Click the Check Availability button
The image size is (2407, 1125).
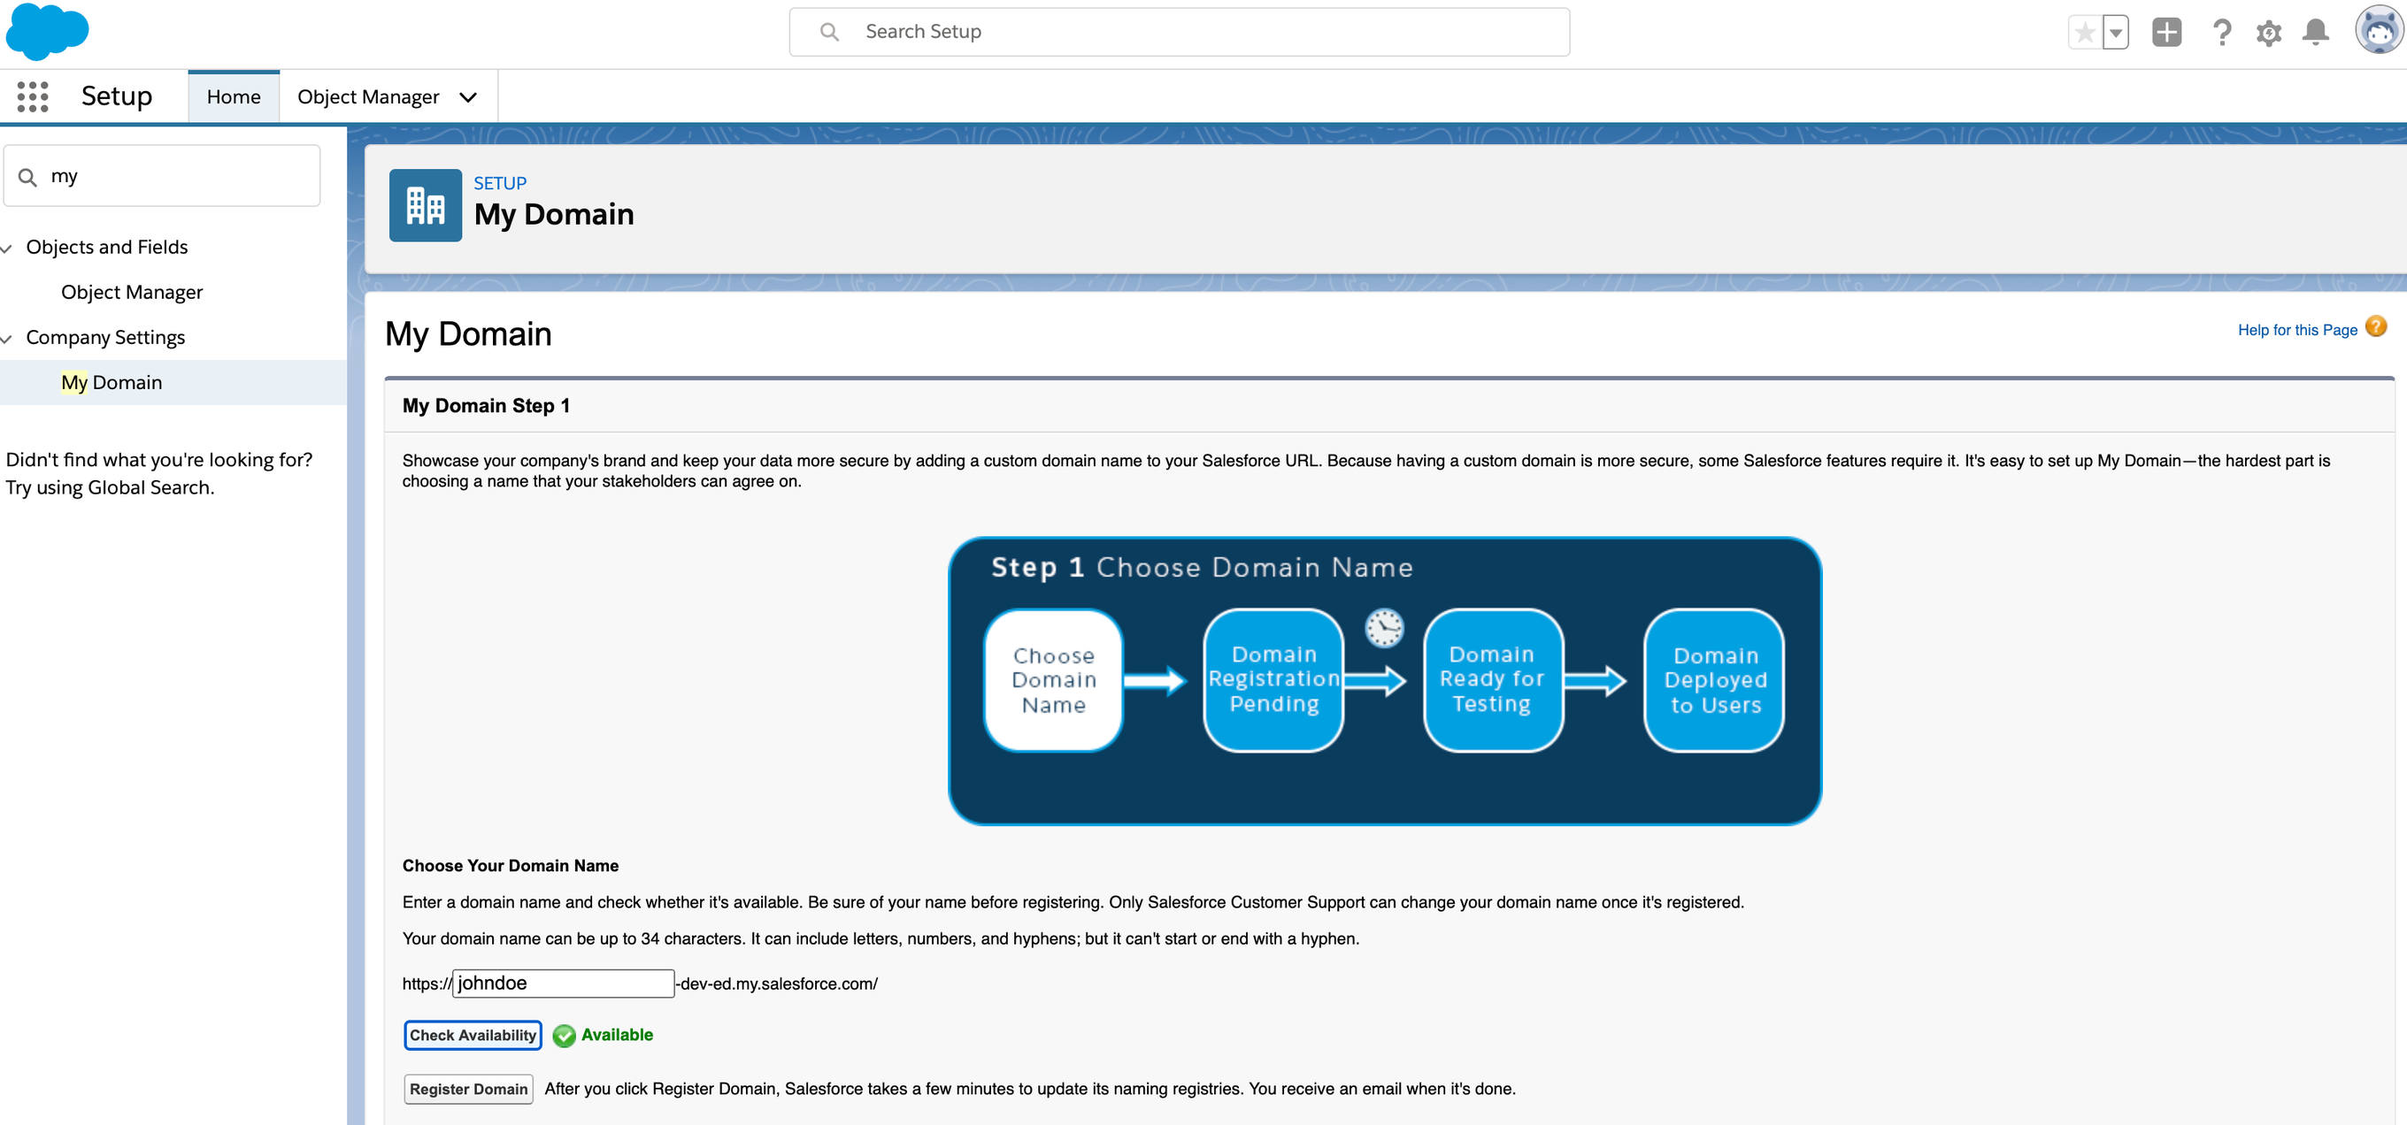473,1036
